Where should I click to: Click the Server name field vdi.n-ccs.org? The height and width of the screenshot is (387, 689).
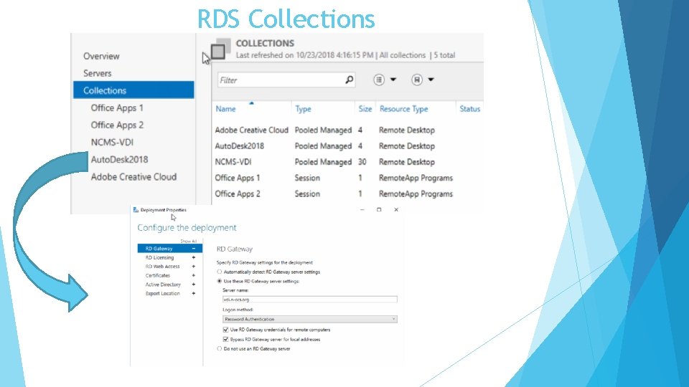(310, 300)
